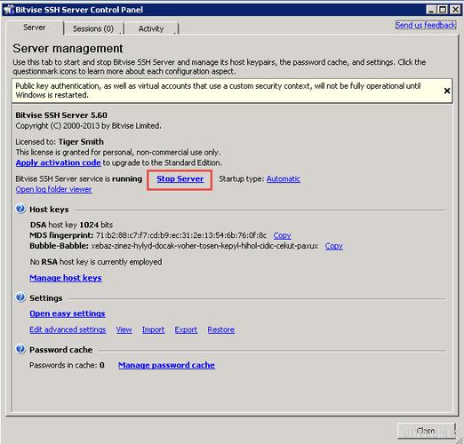Click the Settings help question mark icon

(x=20, y=297)
